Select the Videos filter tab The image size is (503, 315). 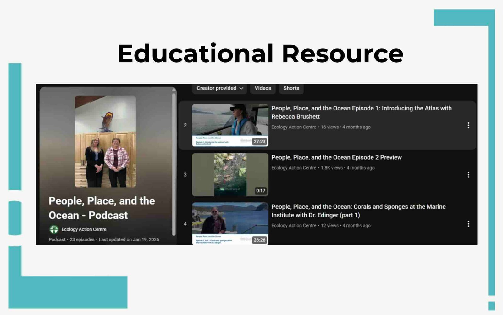263,88
